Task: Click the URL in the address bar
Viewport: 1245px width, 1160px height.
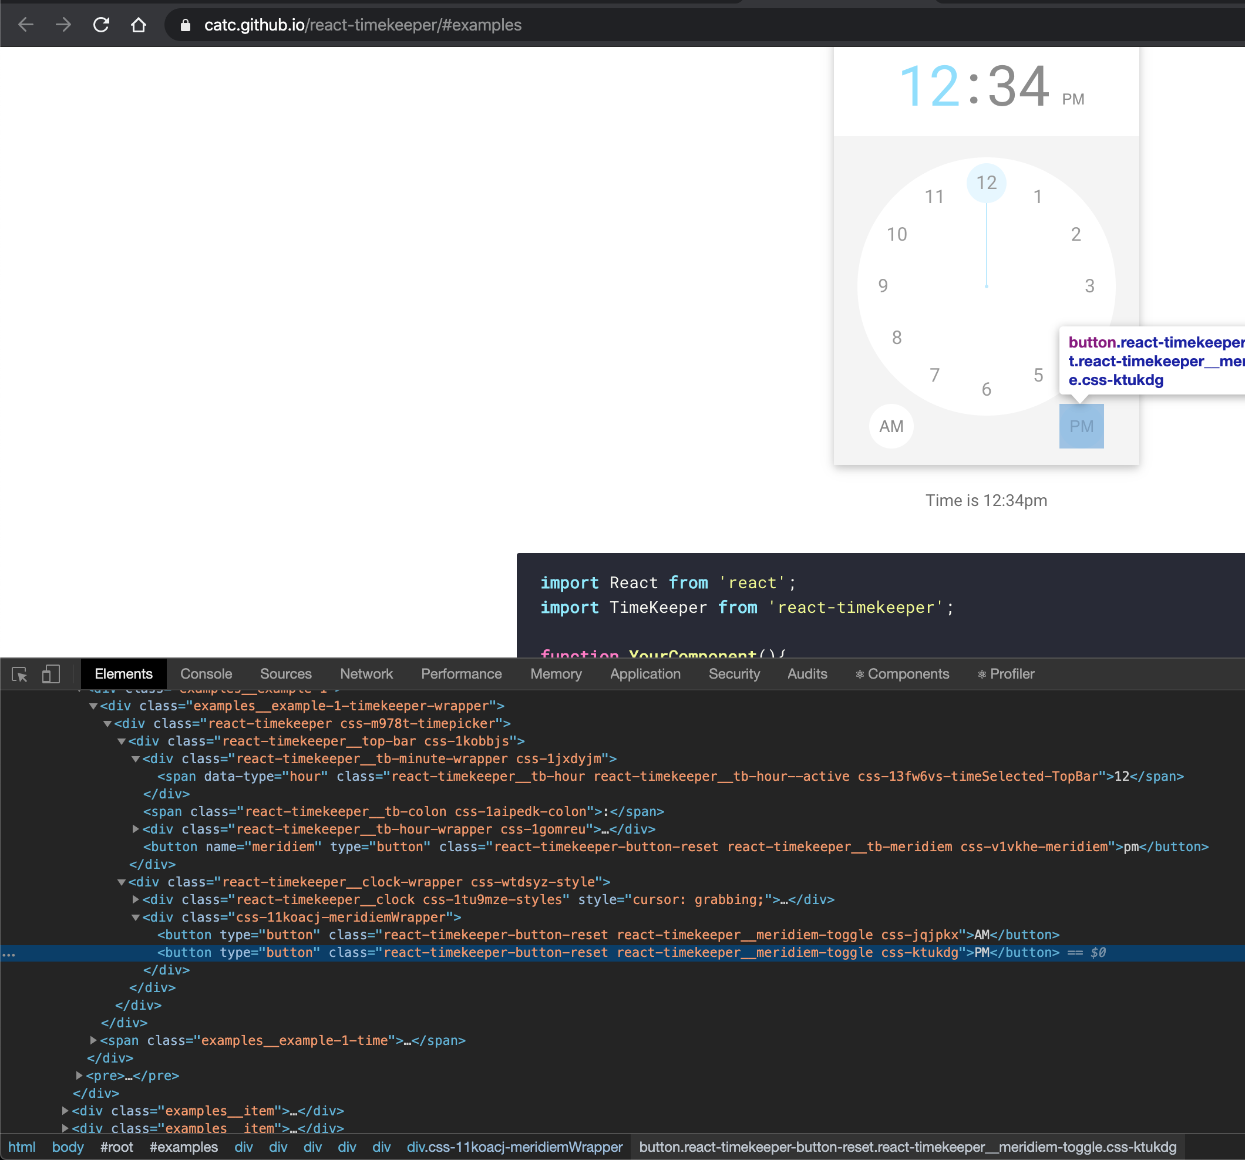Action: tap(362, 25)
